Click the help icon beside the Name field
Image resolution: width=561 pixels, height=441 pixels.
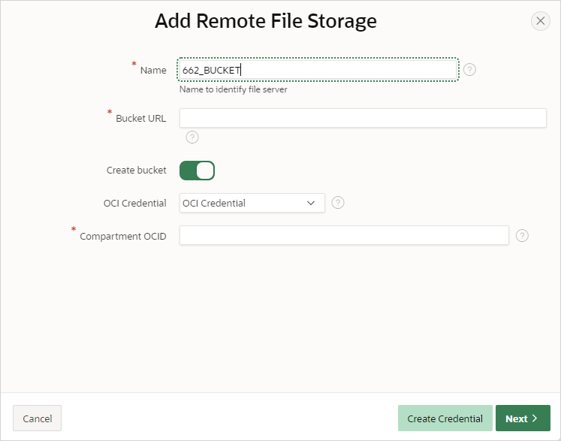tap(469, 70)
